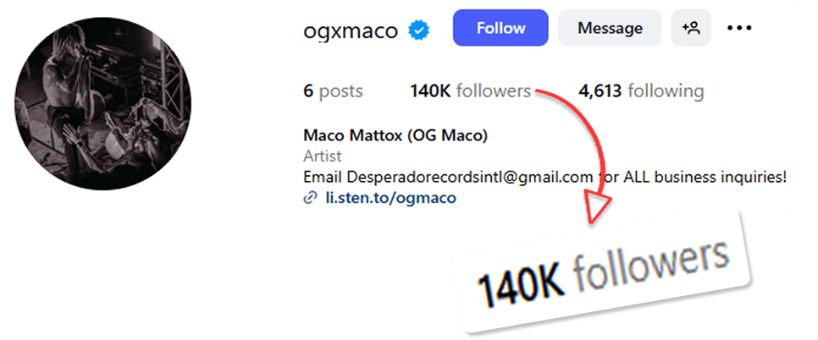Show similar accounts via add-person icon

[x=691, y=28]
